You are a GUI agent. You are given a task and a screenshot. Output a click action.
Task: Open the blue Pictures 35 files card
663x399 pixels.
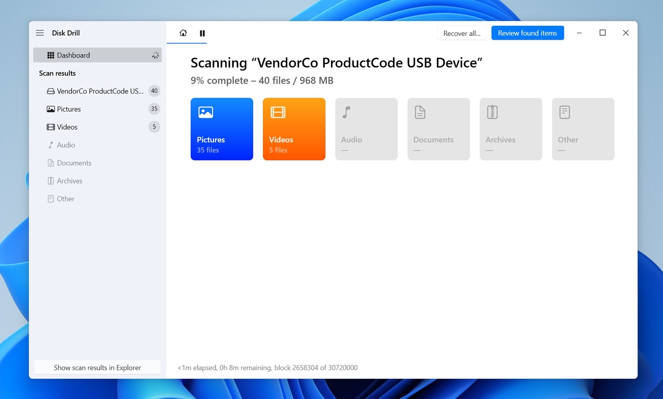point(222,129)
